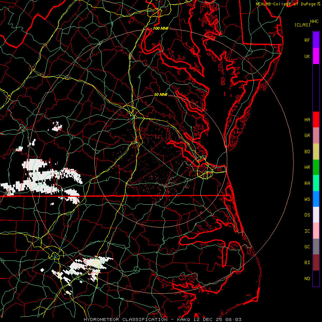The width and height of the screenshot is (322, 322).
Task: Click the 08:03 timestamp
Action: [x=233, y=319]
